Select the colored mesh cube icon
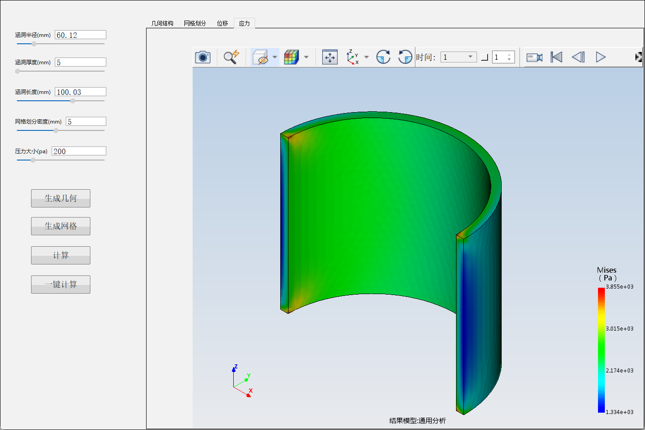This screenshot has width=645, height=430. click(291, 57)
